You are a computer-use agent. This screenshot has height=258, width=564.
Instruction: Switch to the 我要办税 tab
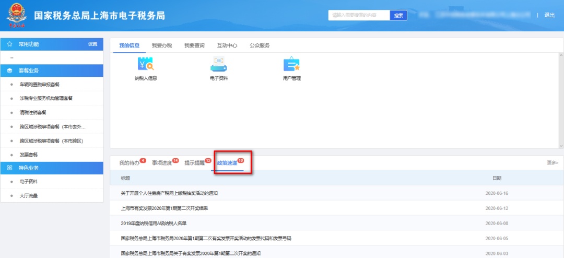(162, 45)
